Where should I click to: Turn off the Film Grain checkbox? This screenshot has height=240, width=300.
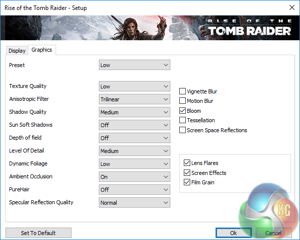click(187, 182)
